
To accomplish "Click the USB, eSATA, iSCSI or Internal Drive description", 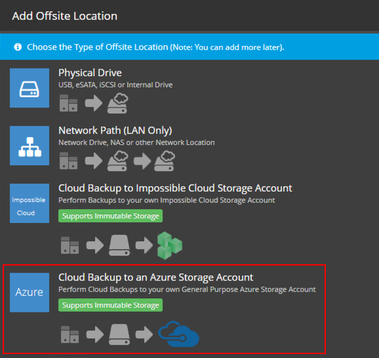I will click(115, 85).
